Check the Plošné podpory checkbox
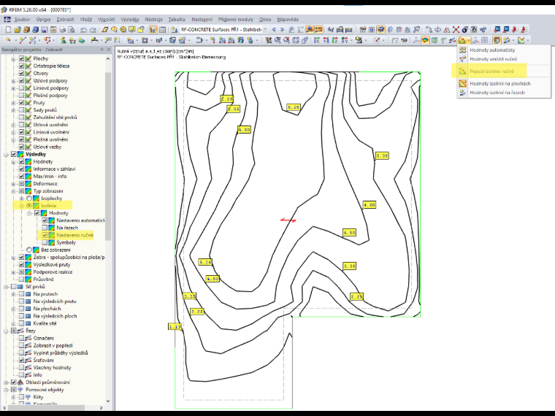Image resolution: width=555 pixels, height=416 pixels. point(21,95)
